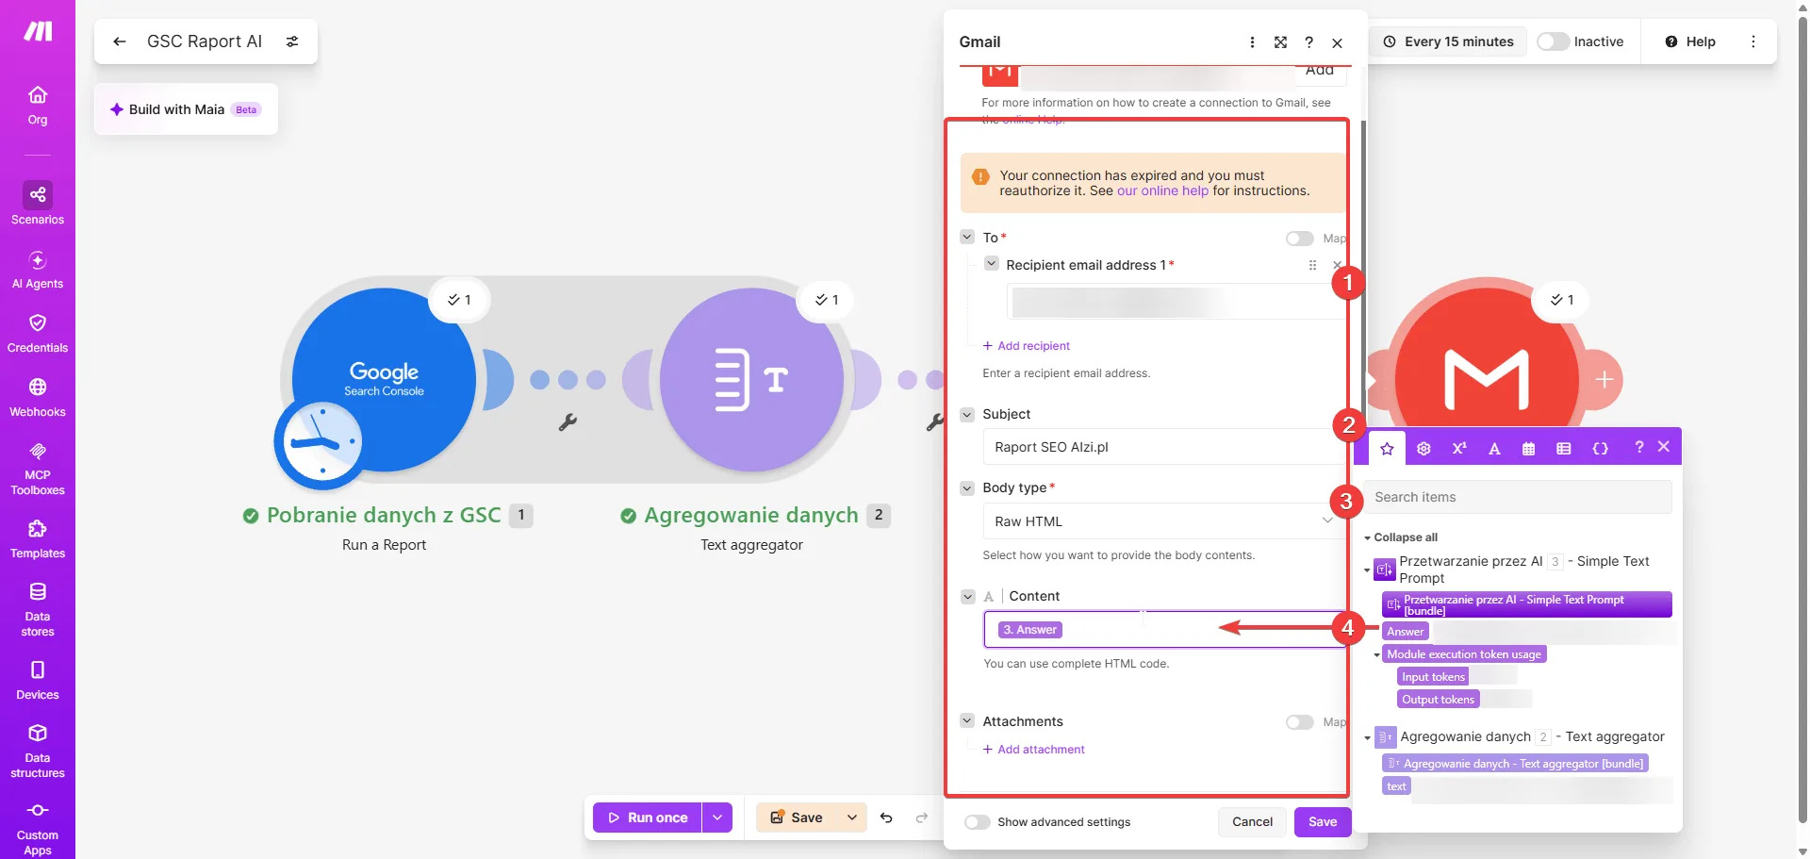Screen dimensions: 1810x859
Task: Open the Gmail panel three-dot menu
Action: [x=1252, y=42]
